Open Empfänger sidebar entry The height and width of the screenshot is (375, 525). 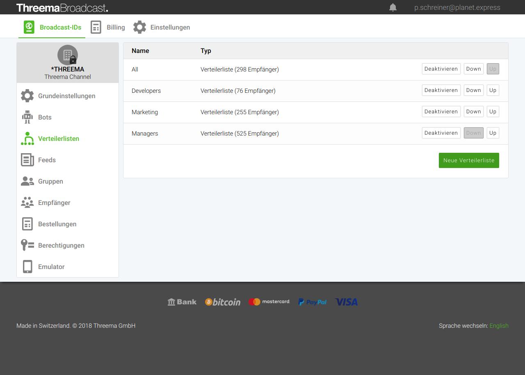pos(68,202)
